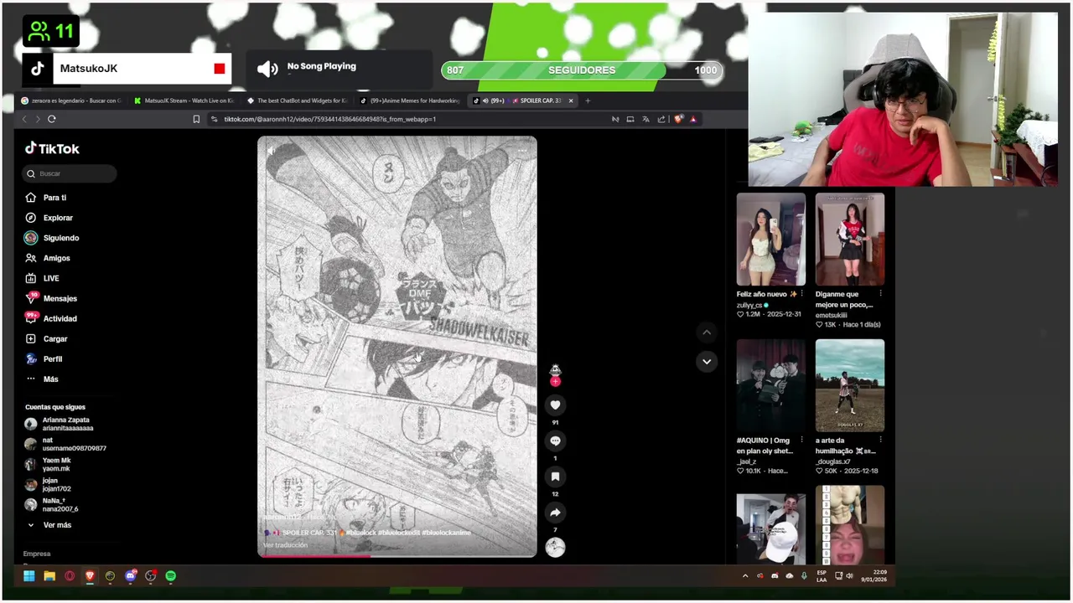1073x603 pixels.
Task: Click the Buscar search field
Action: [70, 173]
